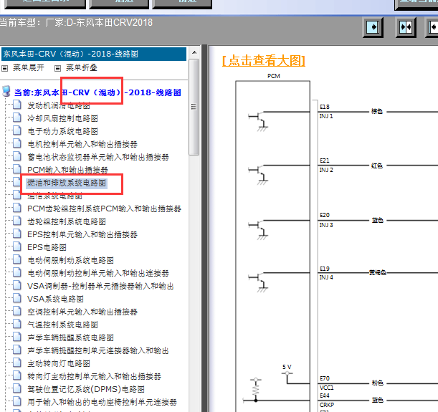This screenshot has width=438, height=412.
Task: Open EPS控制单元输入和输出插接器
Action: (82, 234)
